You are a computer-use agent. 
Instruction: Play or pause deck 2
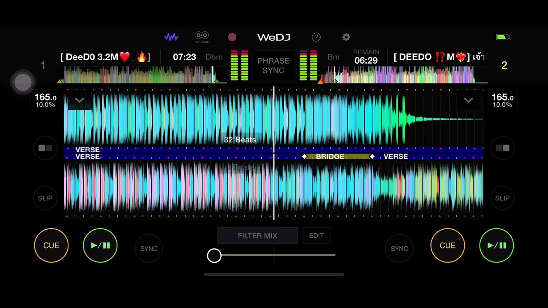(x=497, y=246)
